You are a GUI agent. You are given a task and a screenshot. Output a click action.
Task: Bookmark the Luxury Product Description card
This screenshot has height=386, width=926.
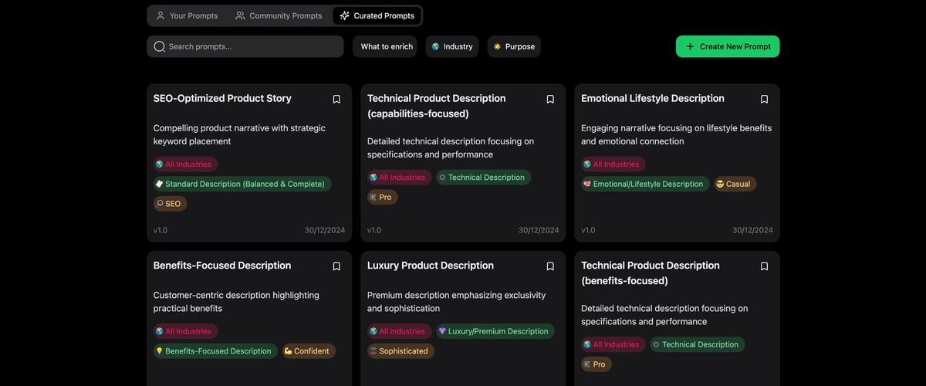pos(550,266)
